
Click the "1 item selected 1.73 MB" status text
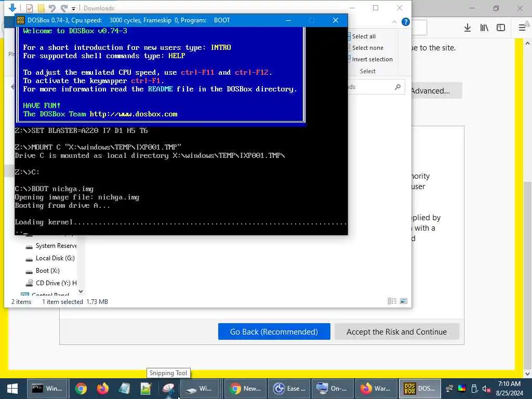[75, 302]
